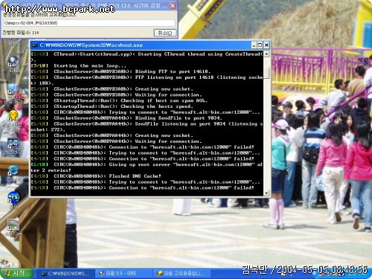This screenshot has height=279, width=372.
Task: Click the Clamp.cc-02-004.JPG filename field
Action: coord(89,23)
